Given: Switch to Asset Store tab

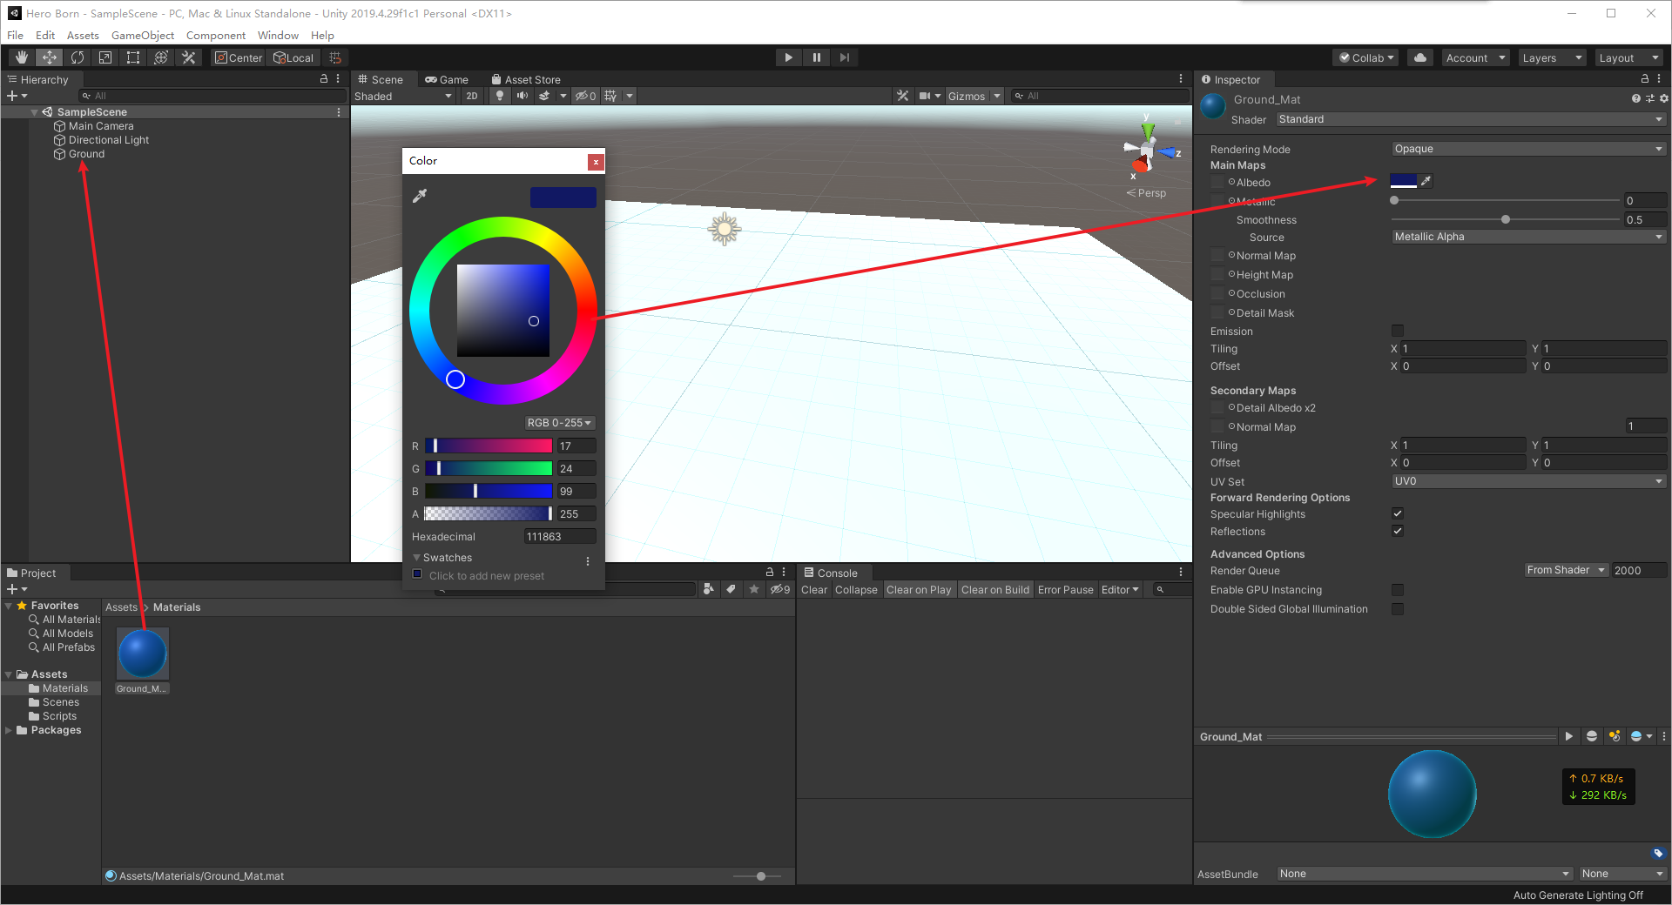Looking at the screenshot, I should pos(526,79).
